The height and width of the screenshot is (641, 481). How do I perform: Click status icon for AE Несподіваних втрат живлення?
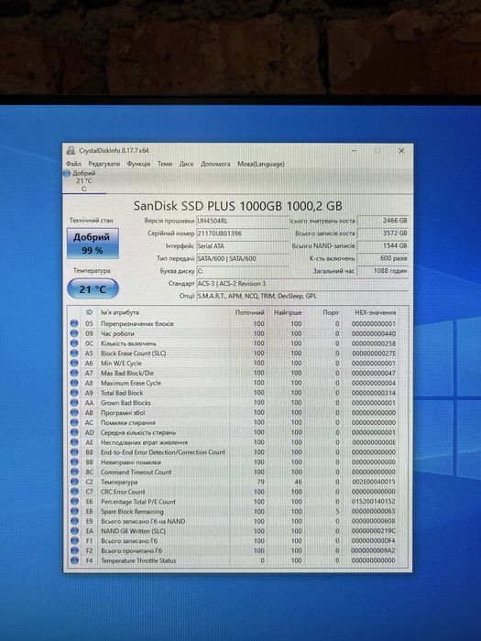tap(74, 442)
